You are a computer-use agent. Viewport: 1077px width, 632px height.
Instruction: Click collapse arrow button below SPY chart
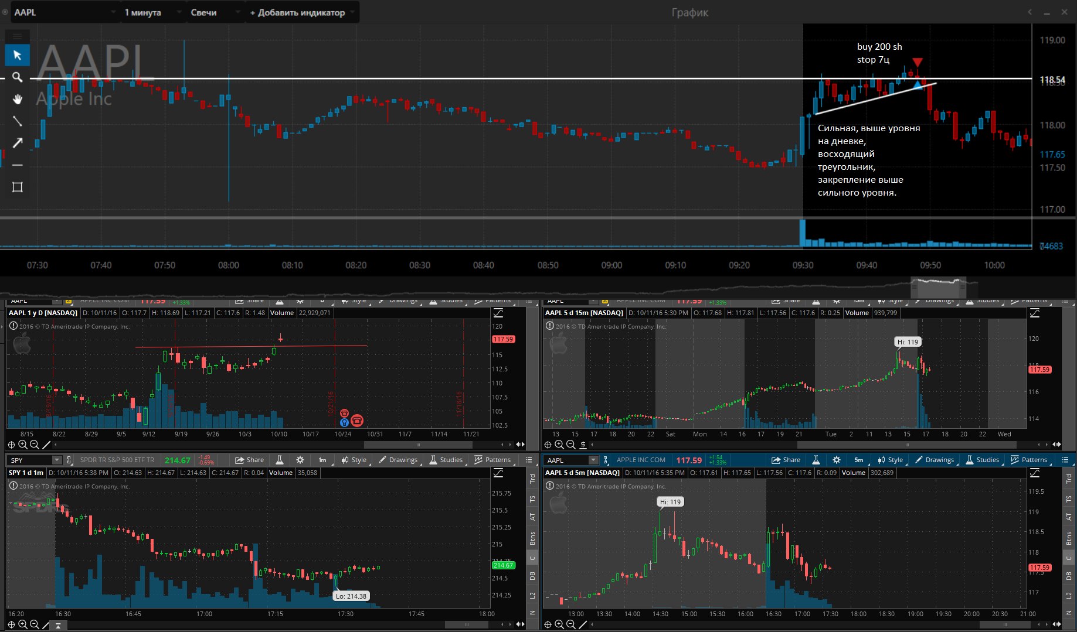coord(58,625)
